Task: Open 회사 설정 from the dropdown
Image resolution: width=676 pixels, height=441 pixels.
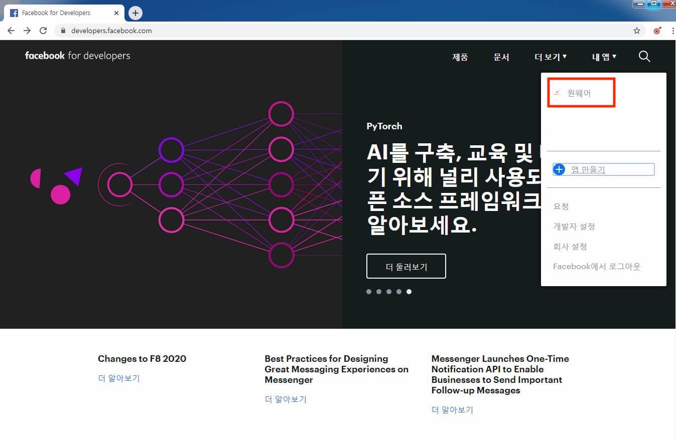Action: [x=570, y=246]
